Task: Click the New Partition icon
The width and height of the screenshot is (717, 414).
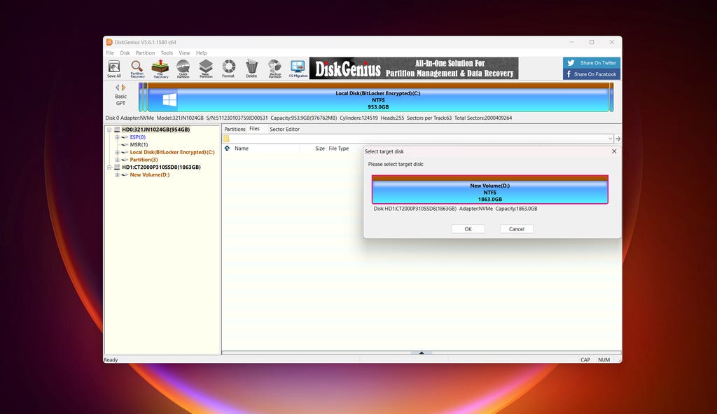Action: tap(206, 68)
